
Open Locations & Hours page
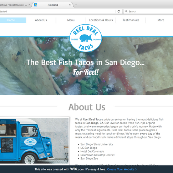click(101, 20)
